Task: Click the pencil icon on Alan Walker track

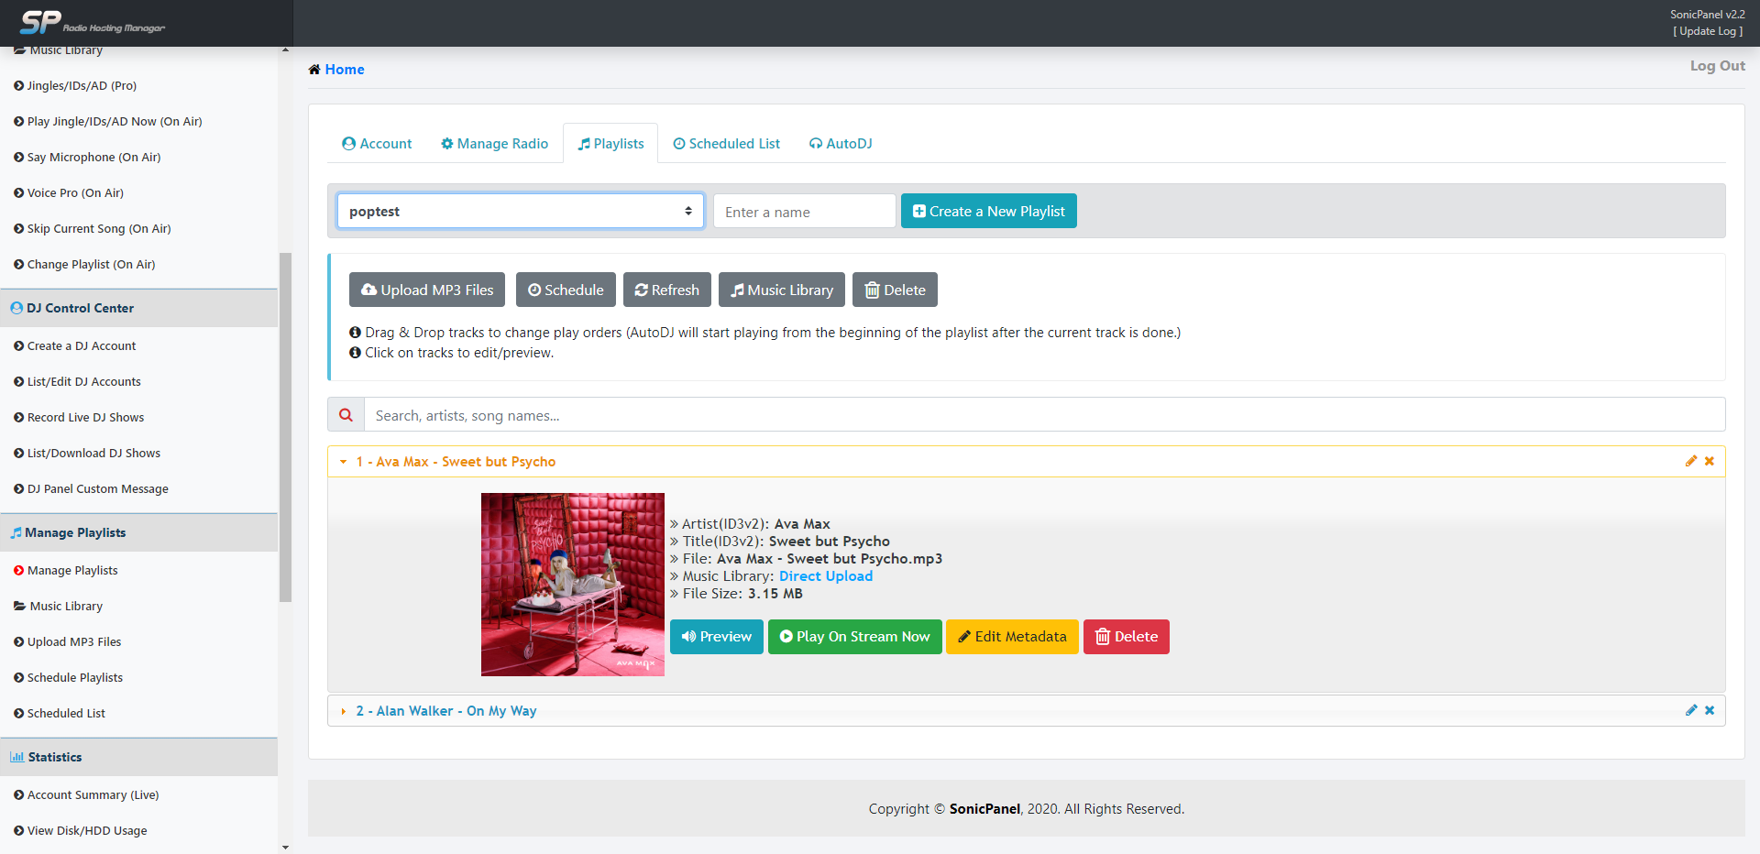Action: tap(1690, 710)
